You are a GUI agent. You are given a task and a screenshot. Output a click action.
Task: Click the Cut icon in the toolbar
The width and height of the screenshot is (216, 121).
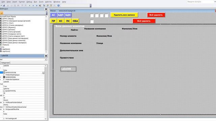click(x=8, y=5)
